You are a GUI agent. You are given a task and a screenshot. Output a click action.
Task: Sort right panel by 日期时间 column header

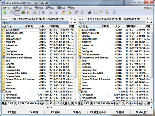coord(130,26)
